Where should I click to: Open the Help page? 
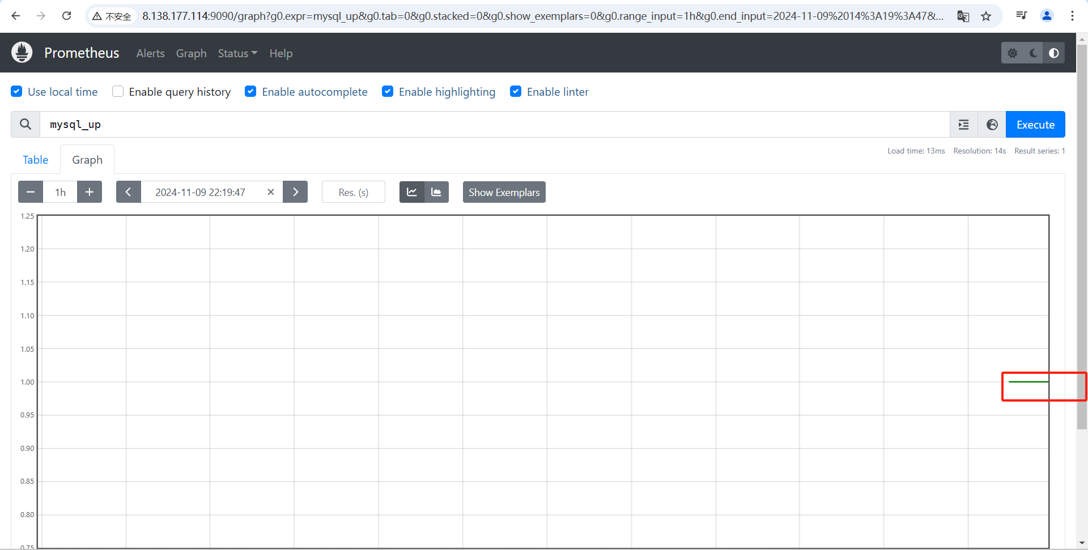click(x=281, y=53)
